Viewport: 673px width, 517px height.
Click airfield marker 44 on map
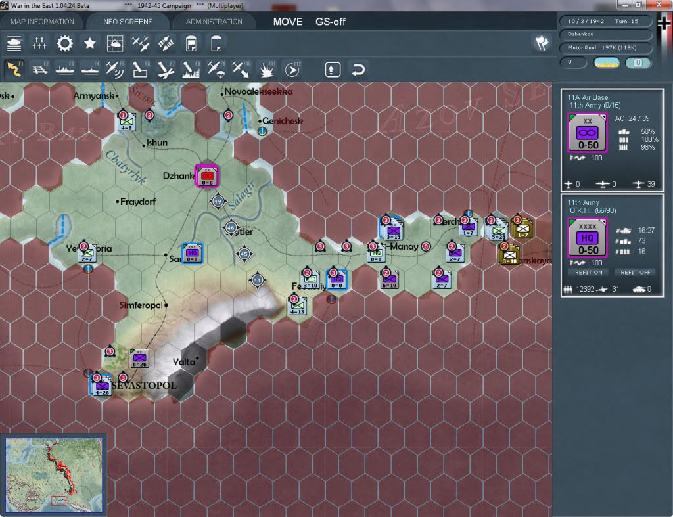[257, 280]
